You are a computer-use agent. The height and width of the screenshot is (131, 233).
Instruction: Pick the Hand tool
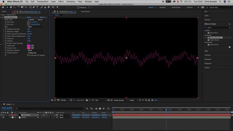point(11,7)
